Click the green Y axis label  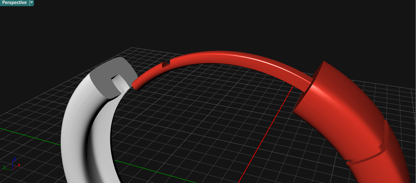5,167
